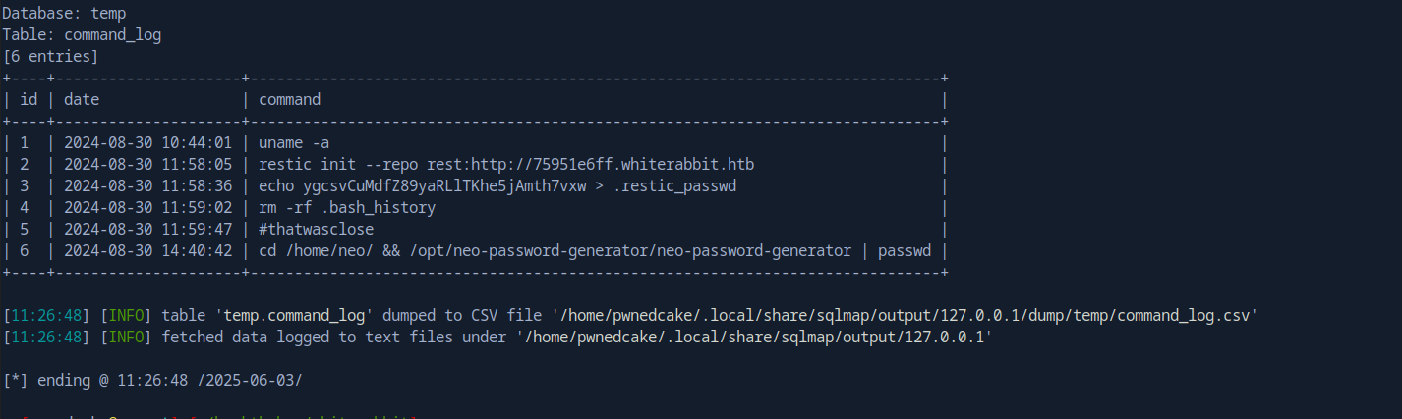
Task: Click the 'command' column header
Action: (289, 100)
